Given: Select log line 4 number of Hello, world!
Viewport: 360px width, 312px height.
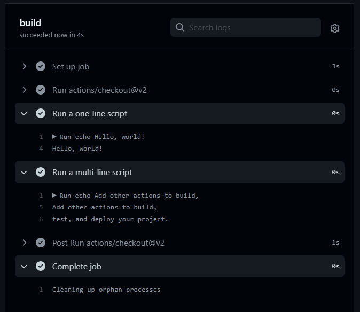Looking at the screenshot, I should click(41, 149).
